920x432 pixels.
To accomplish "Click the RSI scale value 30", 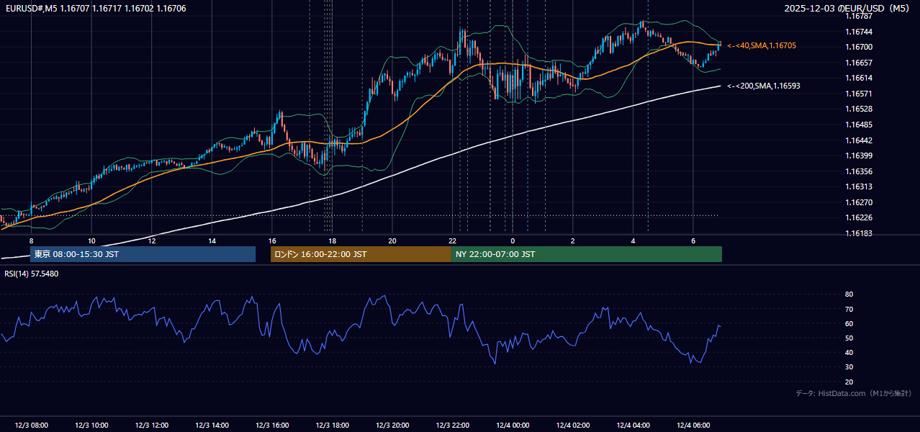I will point(849,367).
